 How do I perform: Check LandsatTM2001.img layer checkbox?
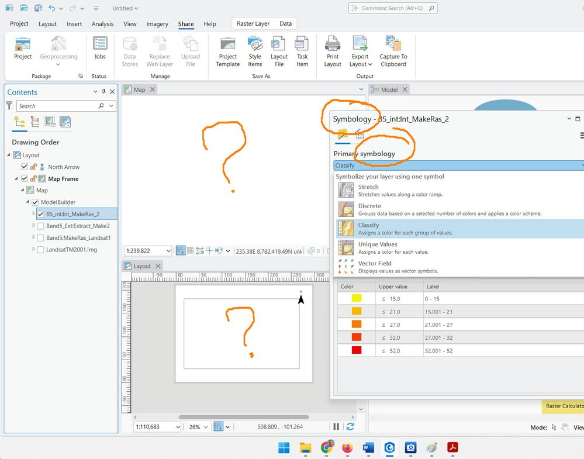pyautogui.click(x=40, y=250)
